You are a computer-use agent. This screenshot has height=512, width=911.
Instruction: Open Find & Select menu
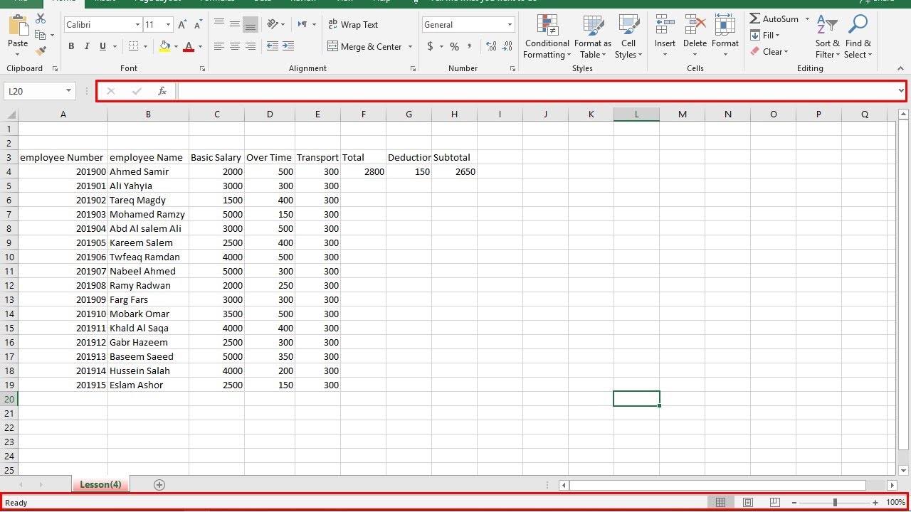click(x=858, y=37)
